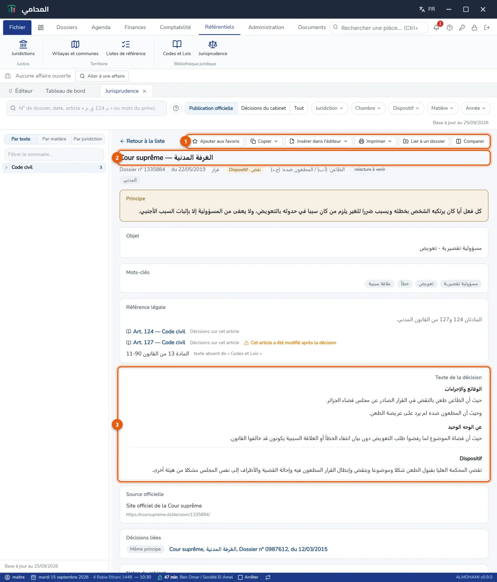Open the Art. 124 — Code civil link

click(156, 331)
